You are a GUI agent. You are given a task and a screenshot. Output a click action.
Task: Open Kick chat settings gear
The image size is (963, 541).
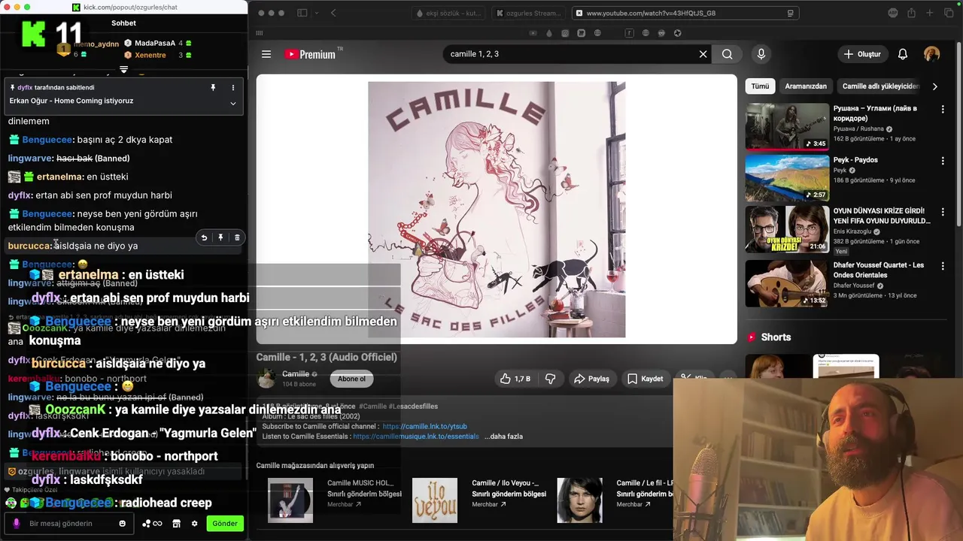click(x=194, y=524)
